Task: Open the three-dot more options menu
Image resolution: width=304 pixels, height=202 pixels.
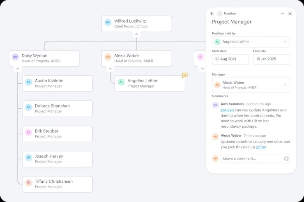Action: pyautogui.click(x=282, y=14)
